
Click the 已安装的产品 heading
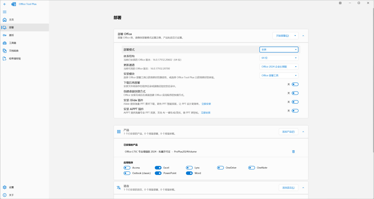[131, 145]
